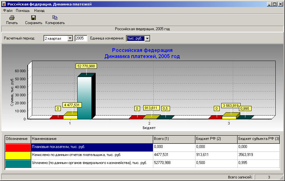Expand the quarter period dropdown (2 квартал)
The width and height of the screenshot is (285, 181).
[70, 39]
